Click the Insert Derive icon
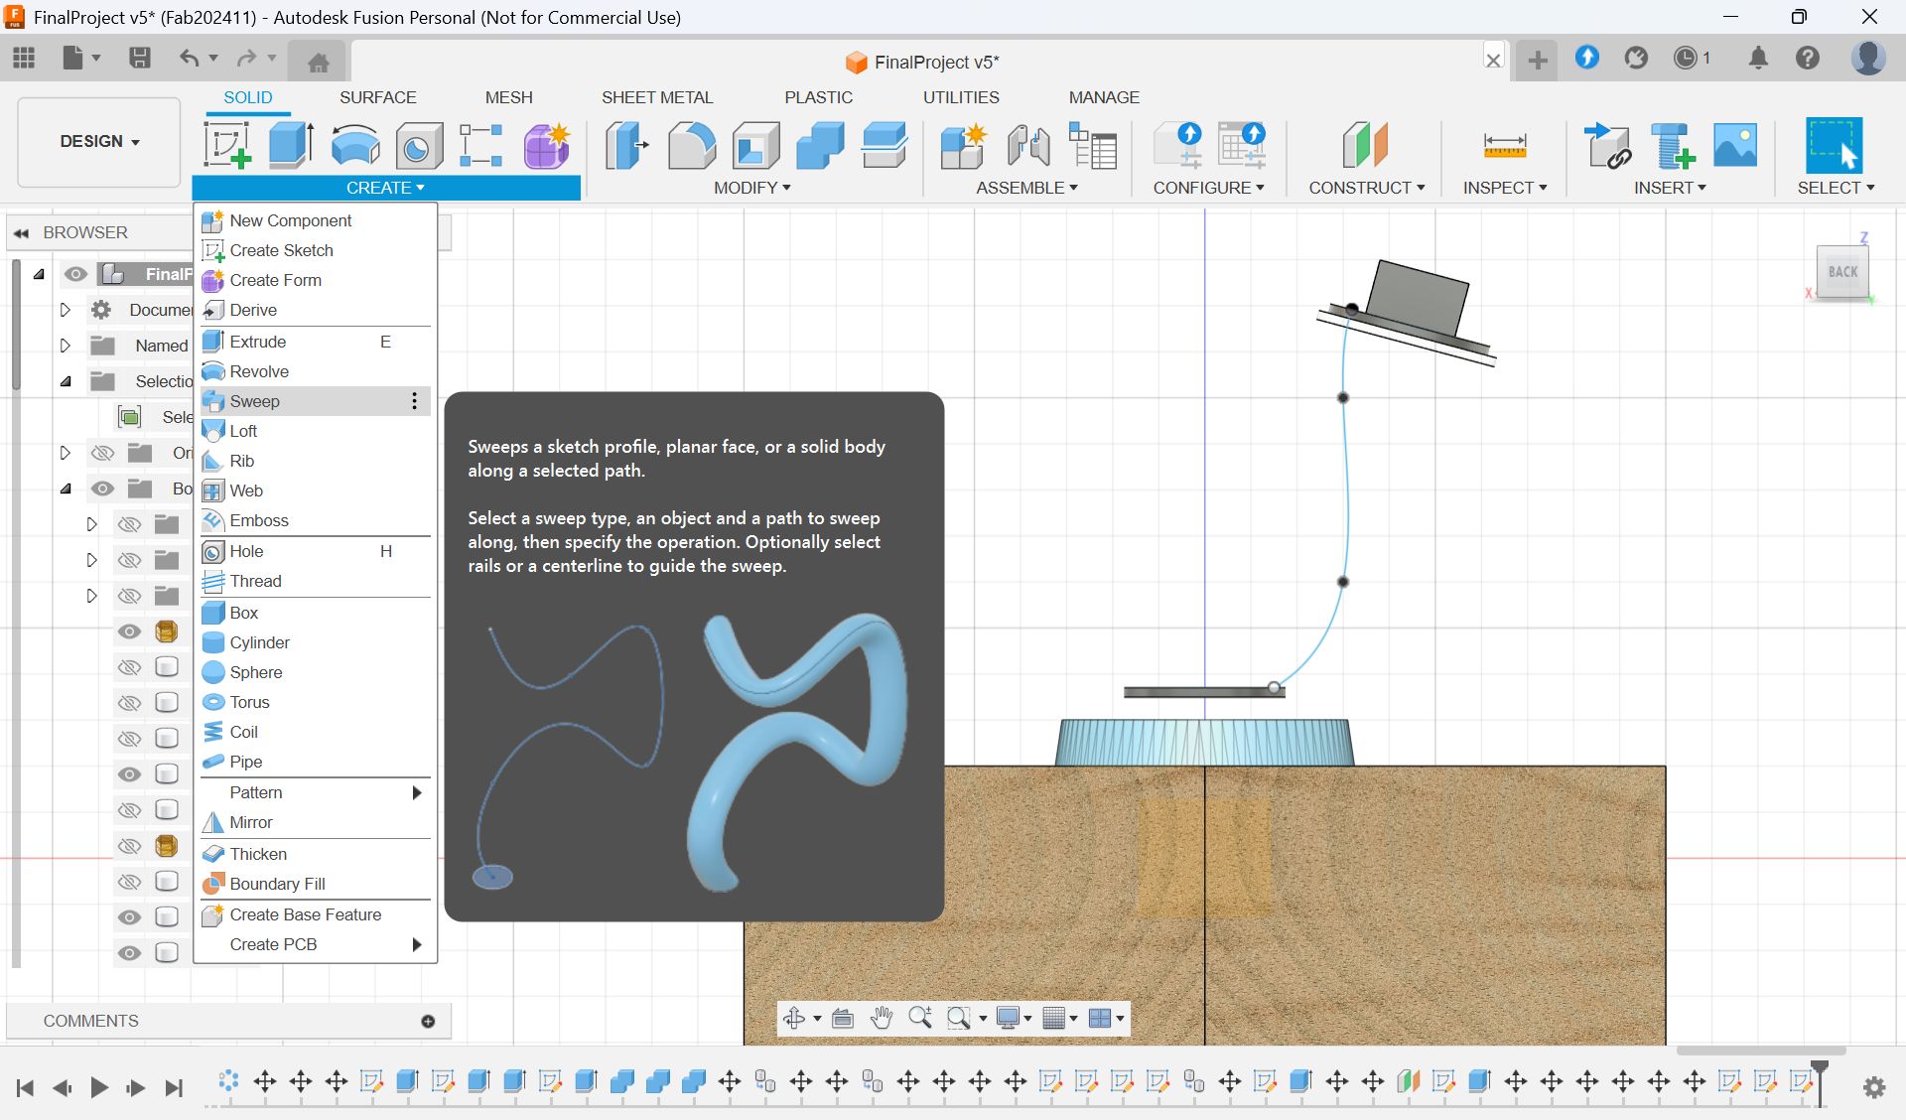Viewport: 1906px width, 1120px height. (1607, 145)
